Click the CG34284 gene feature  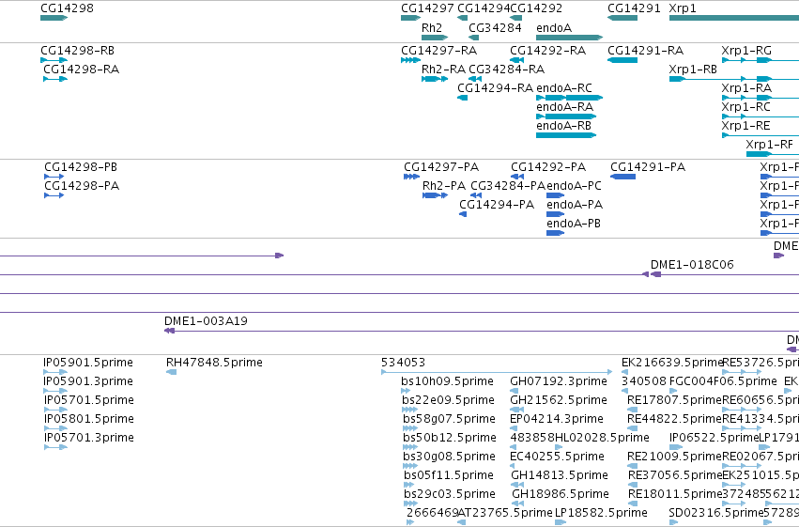pos(473,38)
